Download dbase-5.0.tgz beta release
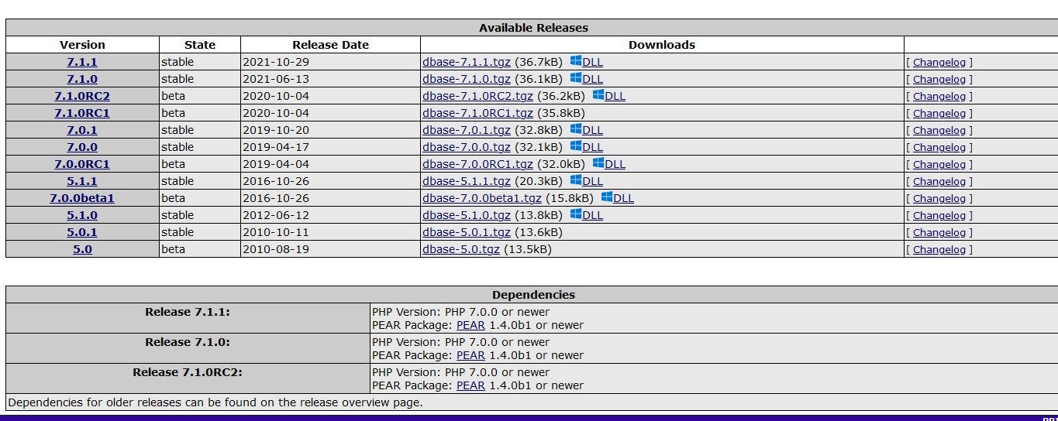Viewport: 1058px width, 421px height. [x=461, y=249]
